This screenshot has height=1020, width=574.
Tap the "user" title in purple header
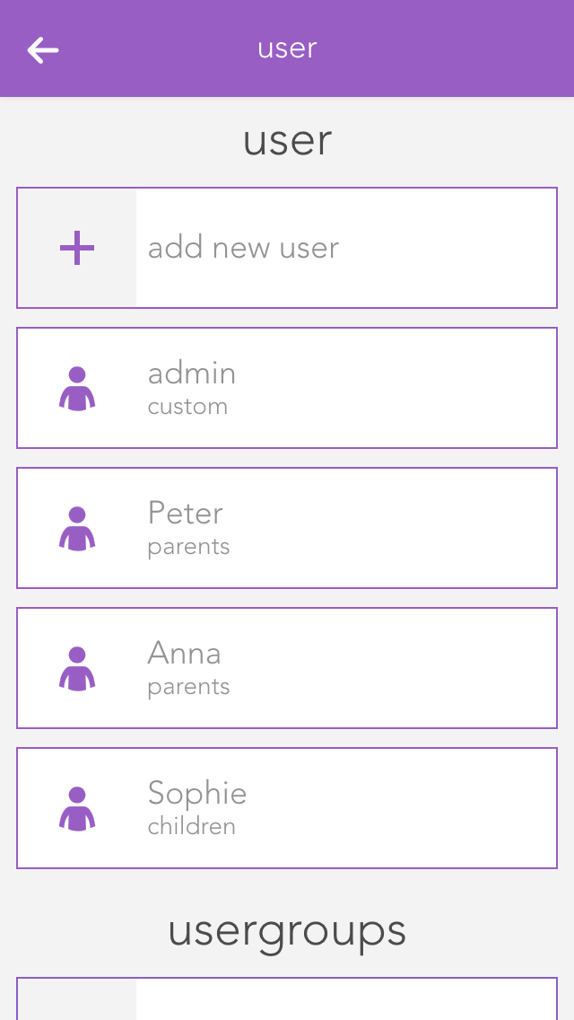[287, 48]
